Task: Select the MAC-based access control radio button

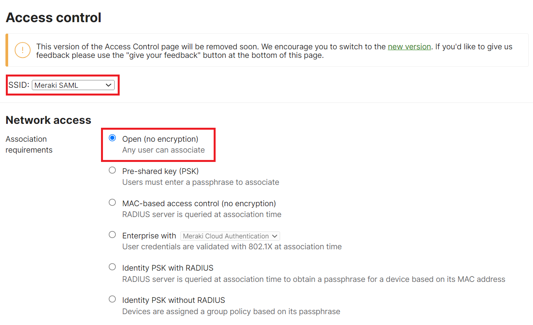Action: [112, 202]
